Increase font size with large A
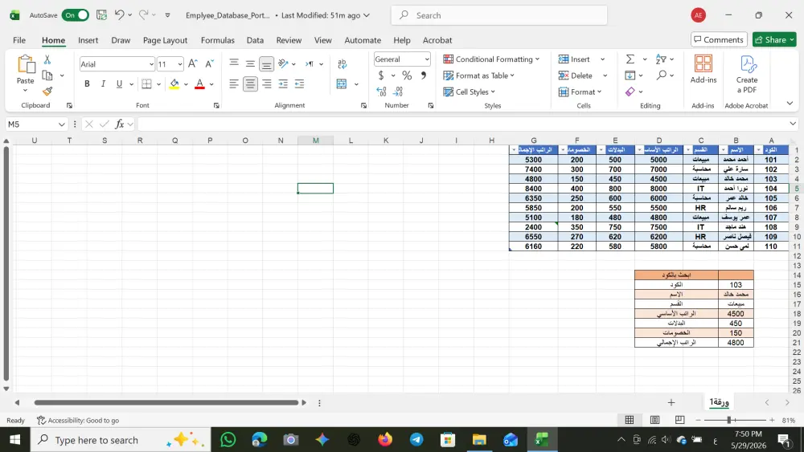The height and width of the screenshot is (452, 804). pyautogui.click(x=192, y=64)
